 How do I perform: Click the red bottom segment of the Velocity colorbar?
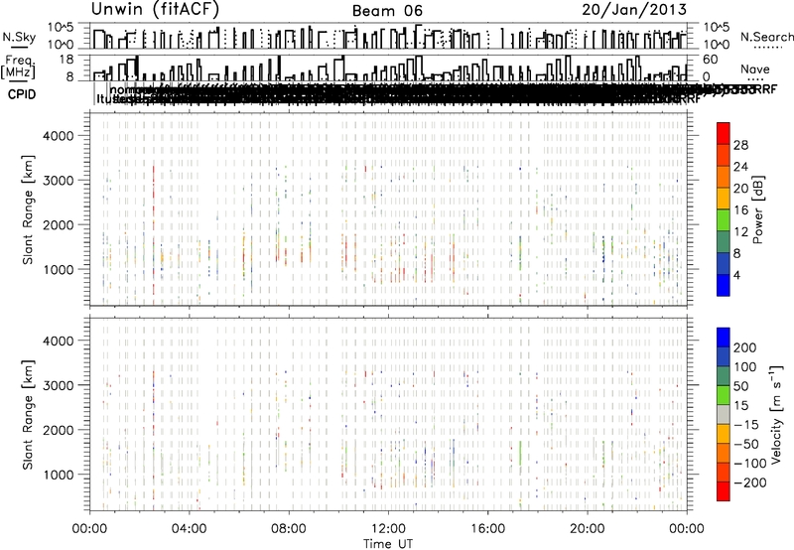click(x=724, y=491)
